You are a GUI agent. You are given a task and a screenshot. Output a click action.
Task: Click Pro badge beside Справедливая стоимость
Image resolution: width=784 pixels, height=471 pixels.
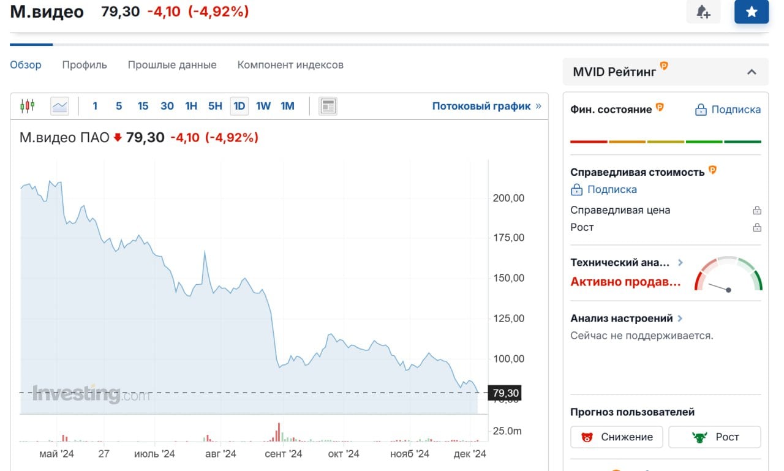712,170
